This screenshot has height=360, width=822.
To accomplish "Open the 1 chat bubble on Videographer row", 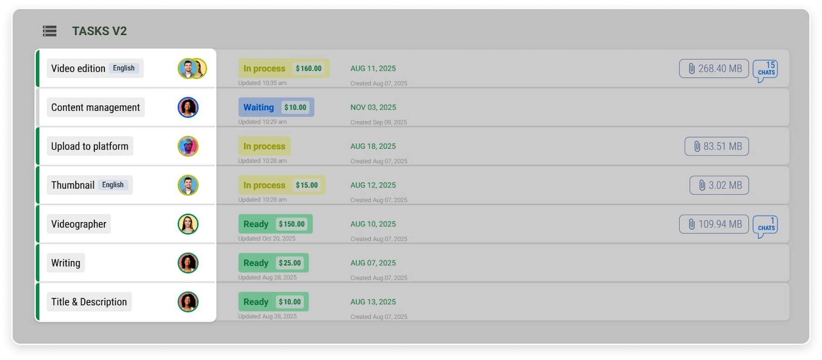I will coord(765,225).
